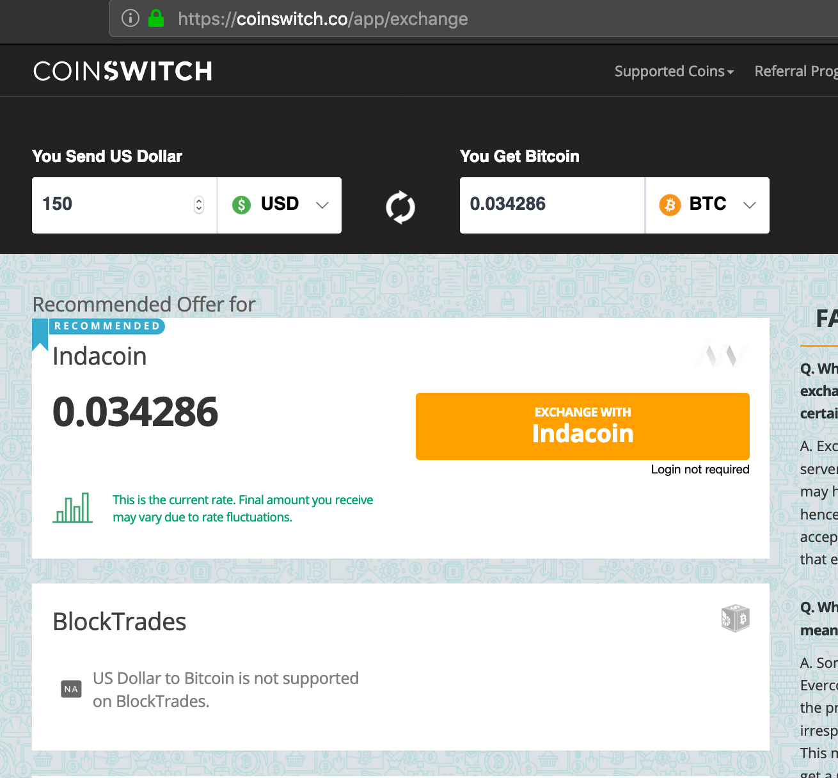Viewport: 838px width, 778px height.
Task: Click Exchange With Indacoin button
Action: pyautogui.click(x=583, y=426)
